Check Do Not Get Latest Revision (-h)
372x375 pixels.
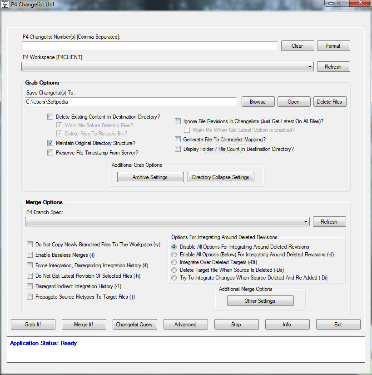[x=30, y=276]
